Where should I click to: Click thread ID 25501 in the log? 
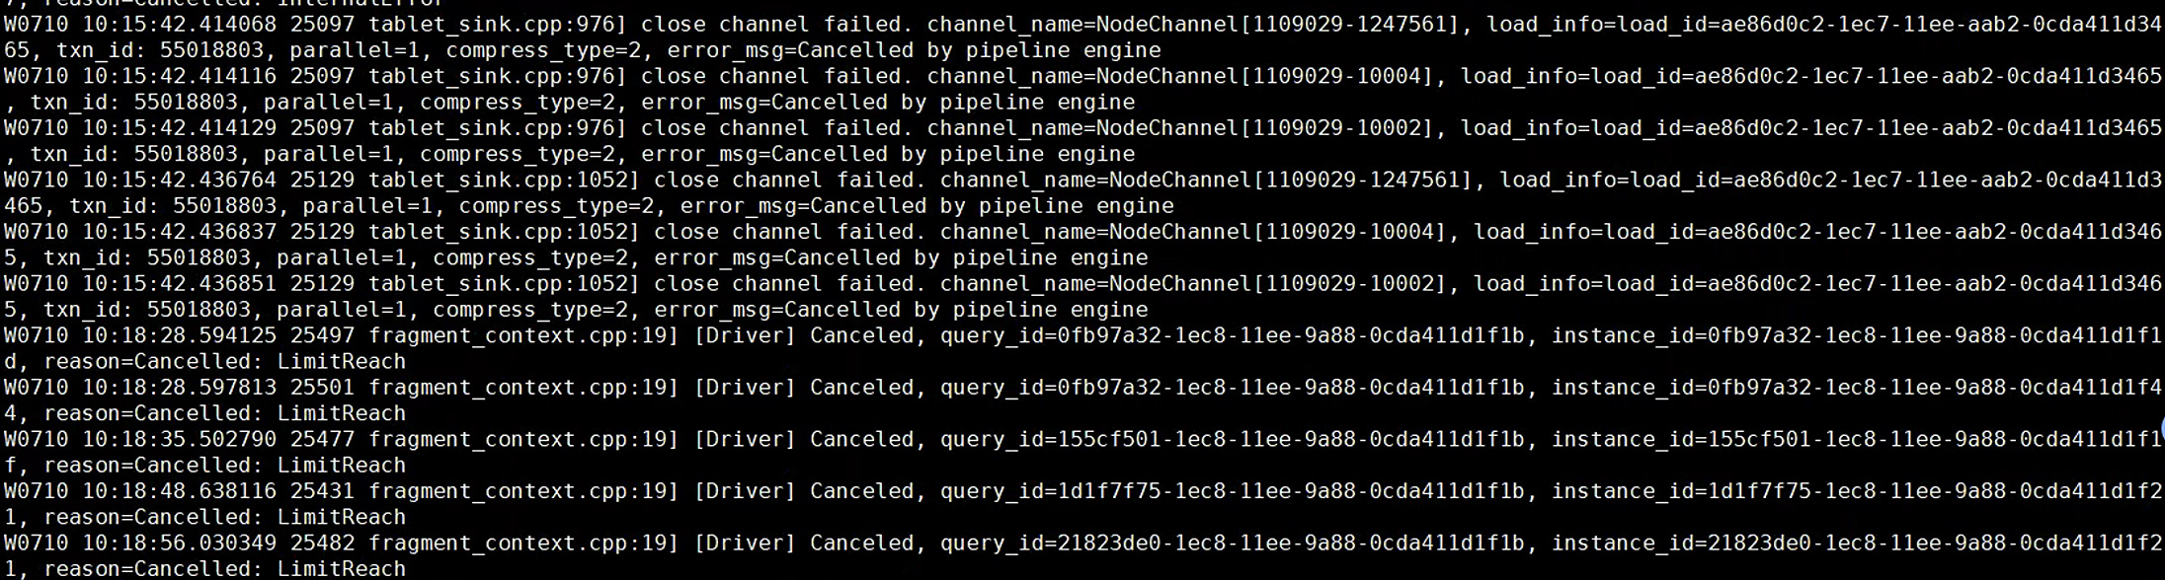coord(322,388)
